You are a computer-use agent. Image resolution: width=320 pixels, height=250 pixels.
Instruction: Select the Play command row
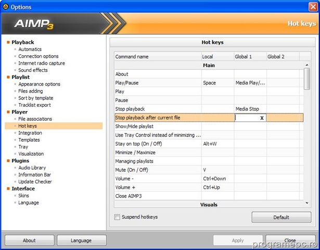(x=209, y=92)
